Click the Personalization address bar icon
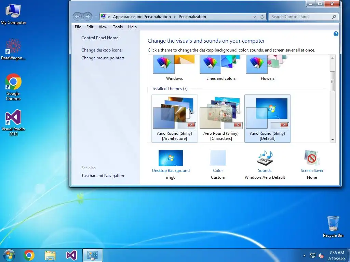This screenshot has height=262, width=350. pyautogui.click(x=103, y=16)
